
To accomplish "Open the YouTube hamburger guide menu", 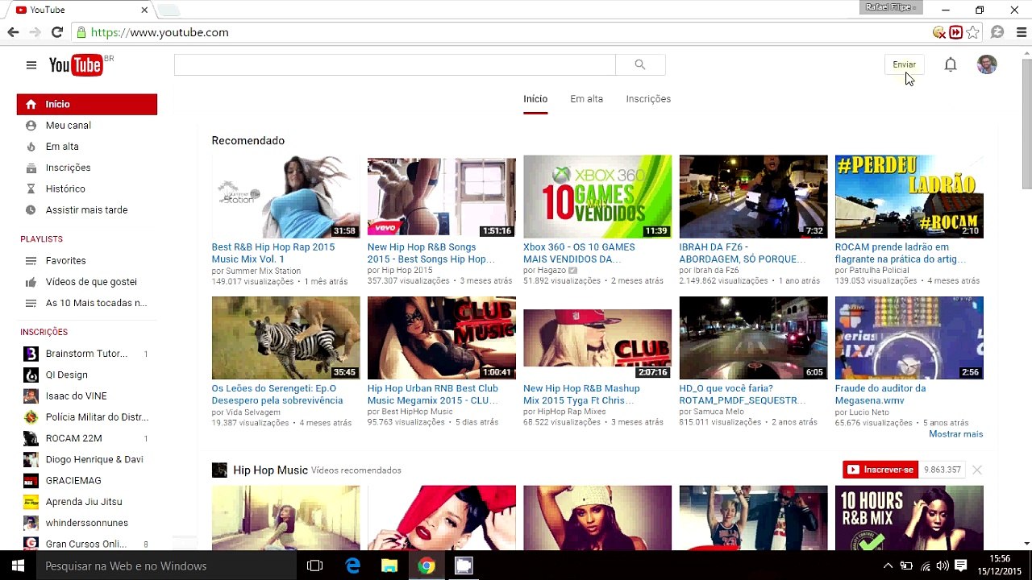I will coord(31,65).
